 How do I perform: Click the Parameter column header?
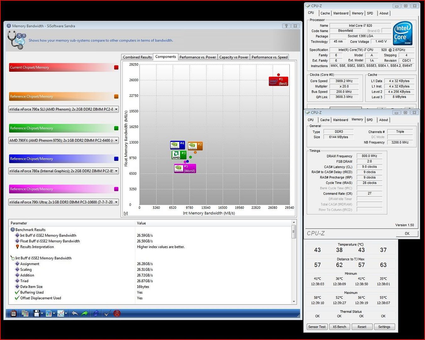tap(72, 223)
